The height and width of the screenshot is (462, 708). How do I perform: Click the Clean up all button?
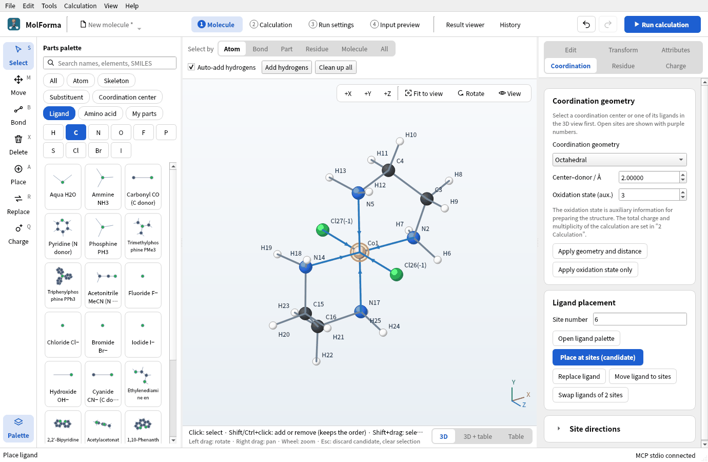tap(336, 67)
